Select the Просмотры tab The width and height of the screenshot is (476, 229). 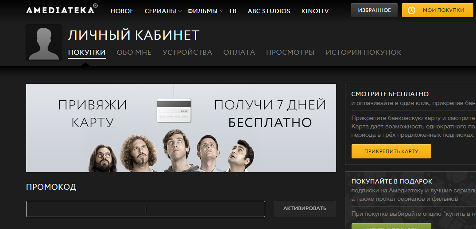[290, 53]
